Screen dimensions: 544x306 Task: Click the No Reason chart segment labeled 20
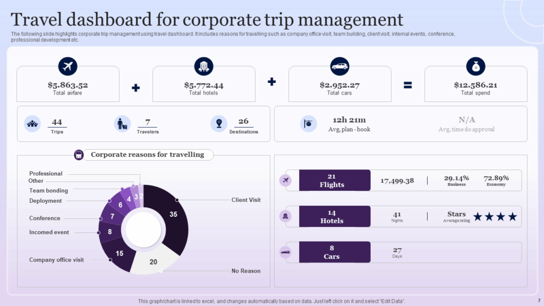(x=153, y=261)
